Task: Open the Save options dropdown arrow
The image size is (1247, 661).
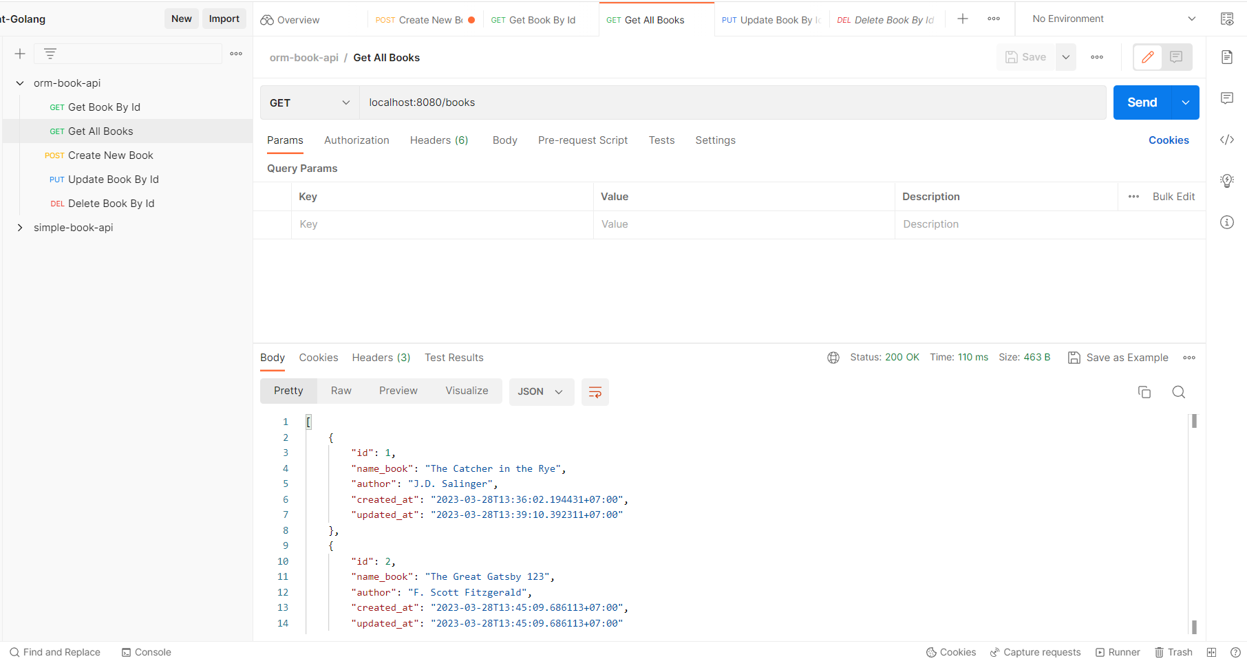Action: 1066,57
